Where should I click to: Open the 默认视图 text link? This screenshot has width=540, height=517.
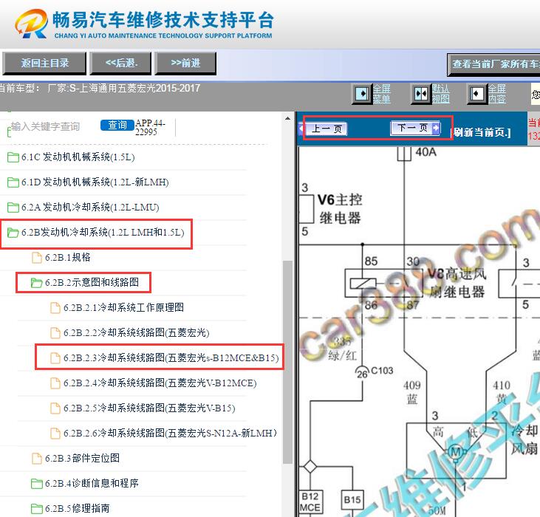click(441, 94)
